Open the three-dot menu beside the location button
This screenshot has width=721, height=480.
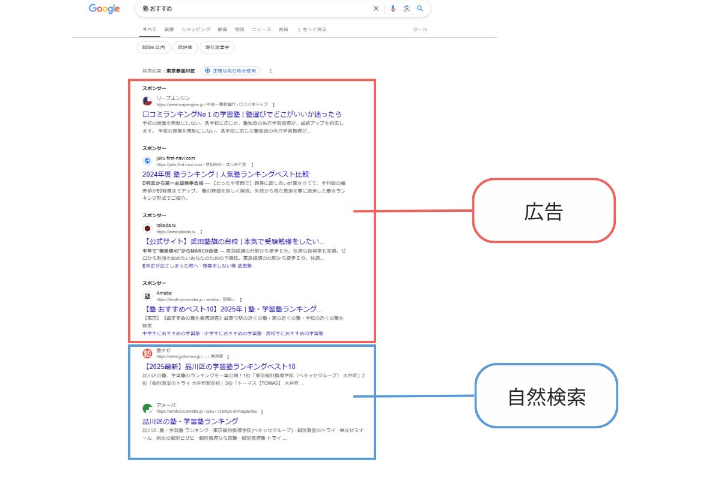click(x=270, y=71)
